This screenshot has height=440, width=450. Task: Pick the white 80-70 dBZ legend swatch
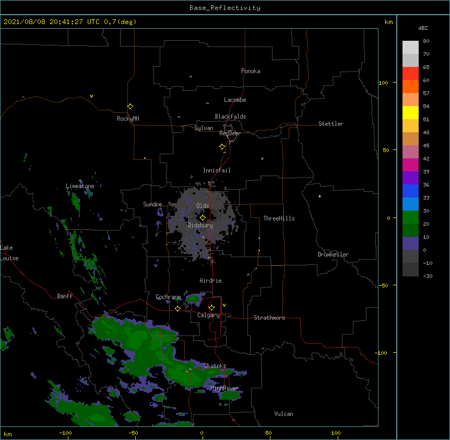pyautogui.click(x=410, y=48)
